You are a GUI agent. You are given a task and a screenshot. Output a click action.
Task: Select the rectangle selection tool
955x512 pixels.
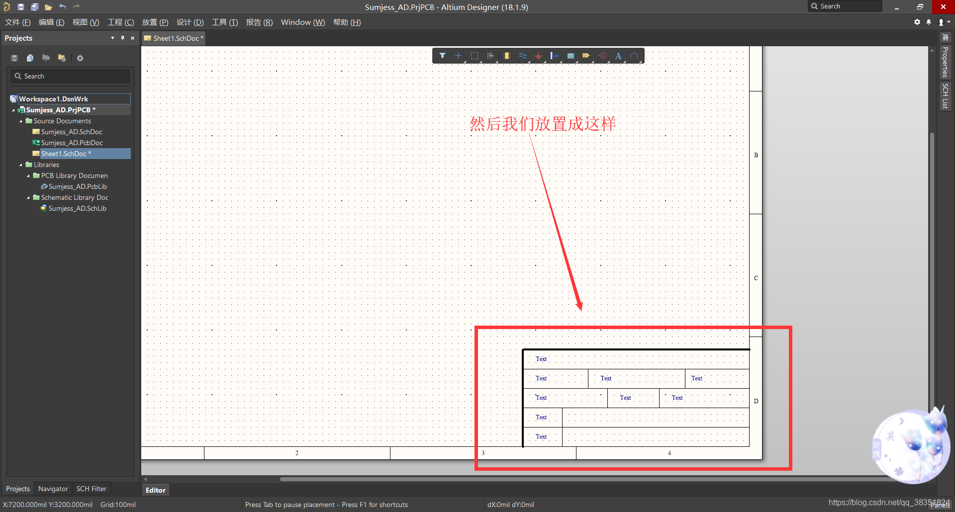(x=475, y=56)
